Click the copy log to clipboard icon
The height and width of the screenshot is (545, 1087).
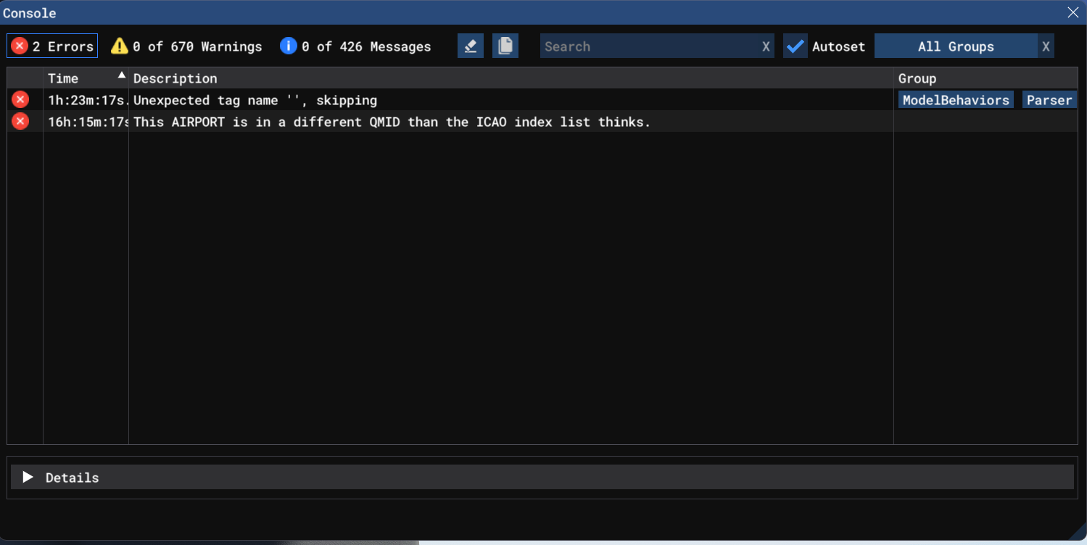coord(505,46)
